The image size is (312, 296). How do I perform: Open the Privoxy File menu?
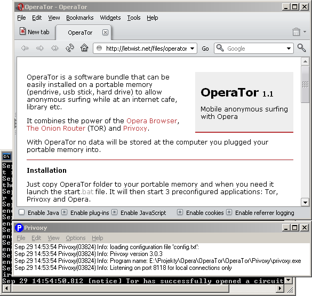21,238
